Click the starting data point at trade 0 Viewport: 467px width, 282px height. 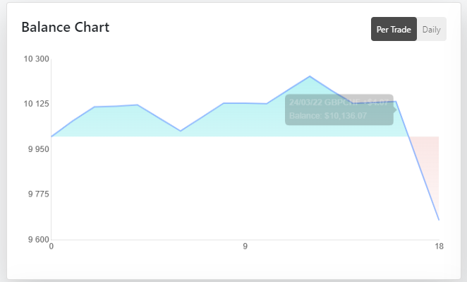(x=51, y=136)
